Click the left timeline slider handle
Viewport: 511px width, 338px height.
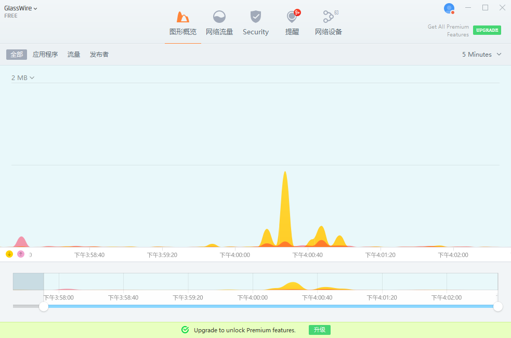[44, 307]
